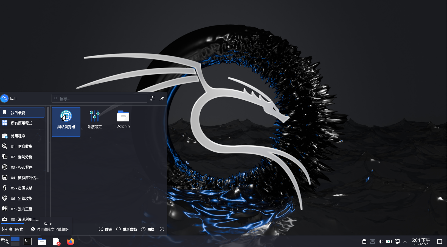The width and height of the screenshot is (447, 247).
Task: Click the 睡眠 sleep button
Action: pyautogui.click(x=105, y=229)
